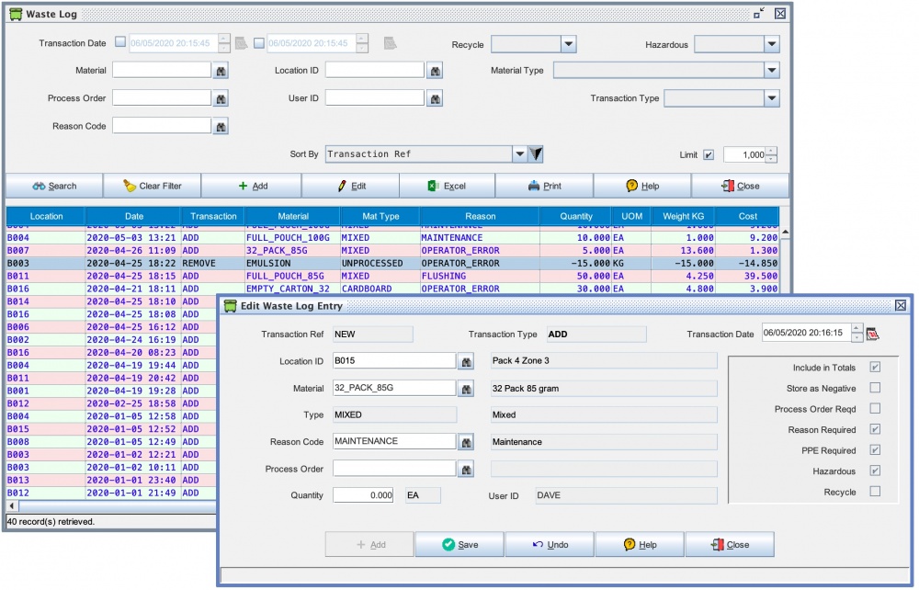Click the Material lookup icon in Edit dialog

(x=467, y=389)
